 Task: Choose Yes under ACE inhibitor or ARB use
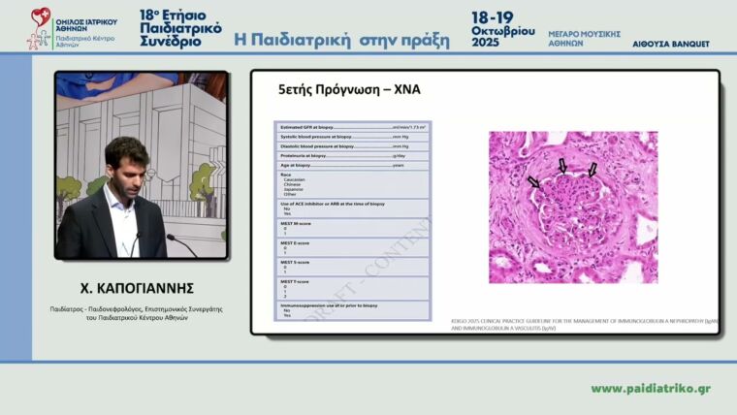[x=285, y=213]
